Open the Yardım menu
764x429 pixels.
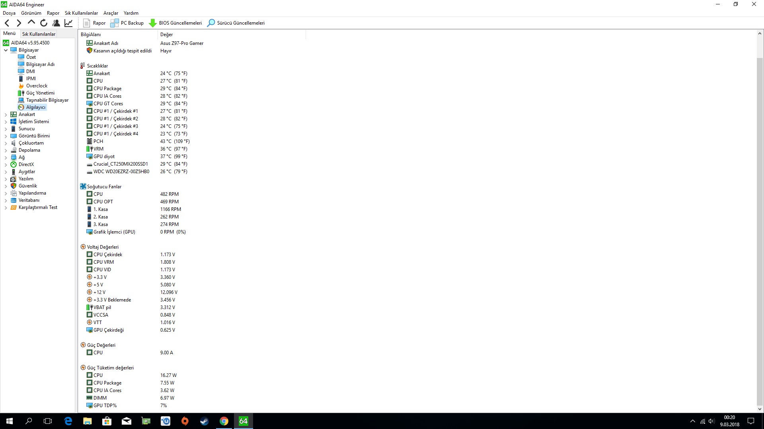pos(131,13)
